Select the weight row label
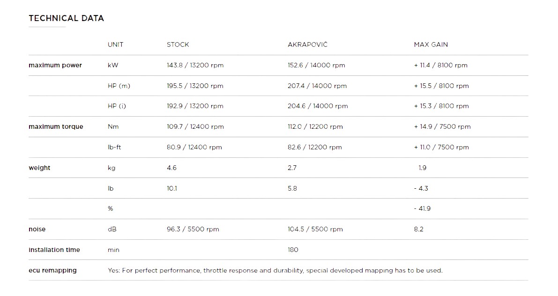Image resolution: width=558 pixels, height=296 pixels. click(x=39, y=168)
